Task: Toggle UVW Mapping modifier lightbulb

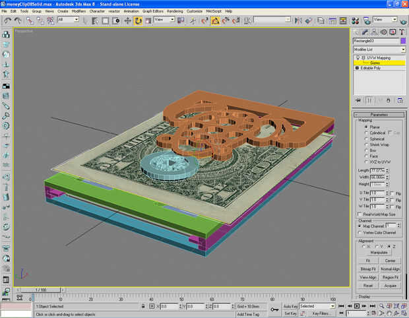Action: pos(358,57)
